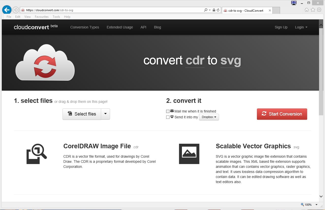This screenshot has height=210, width=325.
Task: Click the search magnifier in the address bar
Action: pyautogui.click(x=205, y=10)
